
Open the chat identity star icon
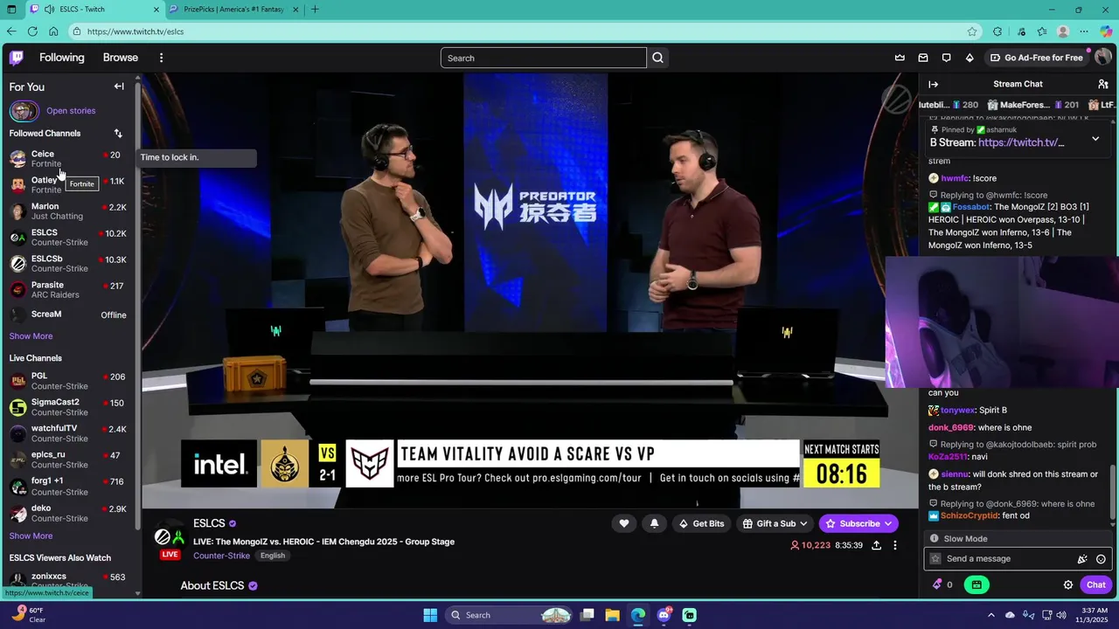pyautogui.click(x=935, y=559)
